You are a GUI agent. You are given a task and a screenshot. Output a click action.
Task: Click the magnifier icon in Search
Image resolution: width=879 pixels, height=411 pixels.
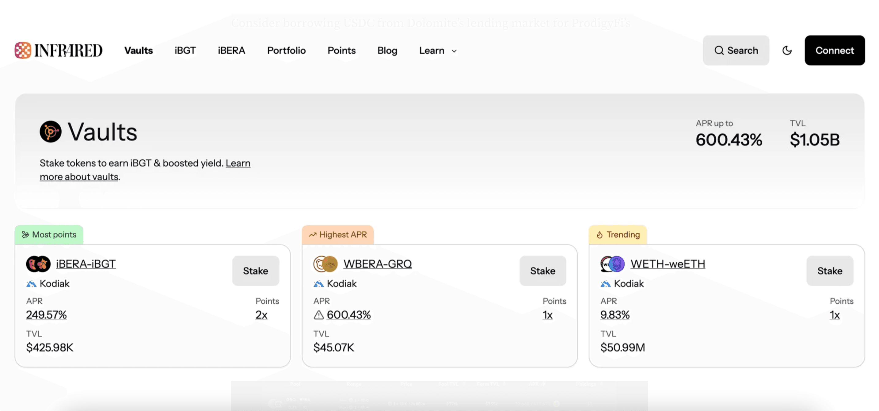(719, 51)
